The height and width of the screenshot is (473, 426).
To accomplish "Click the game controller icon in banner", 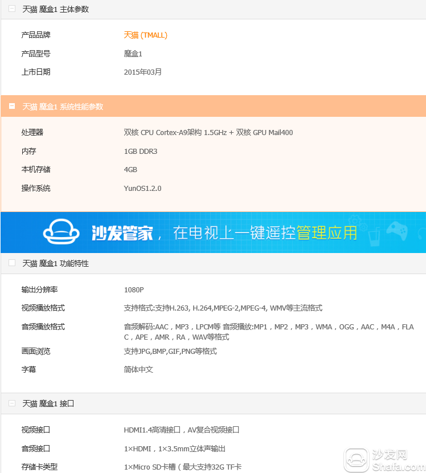I will click(x=397, y=231).
